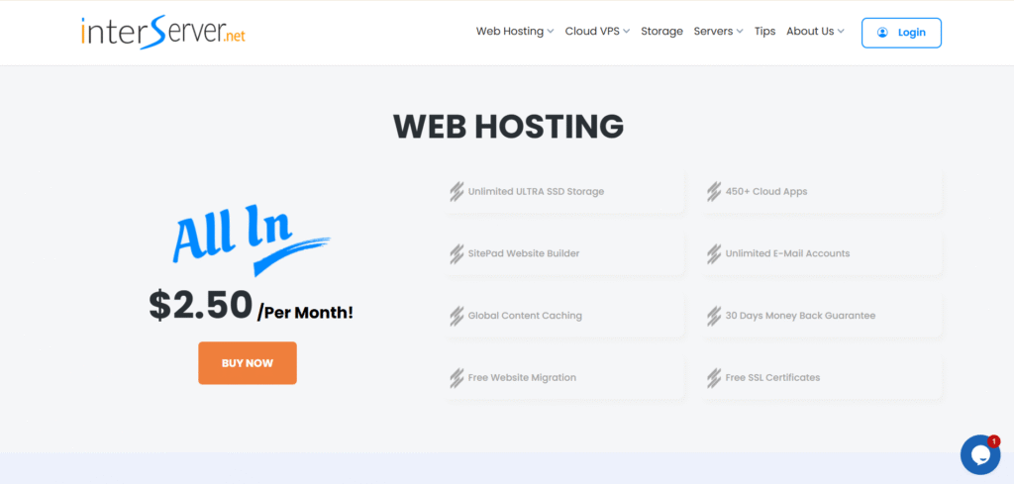Click the icon beside Free Website Migration
Screen dimensions: 1014x484
[x=456, y=378]
